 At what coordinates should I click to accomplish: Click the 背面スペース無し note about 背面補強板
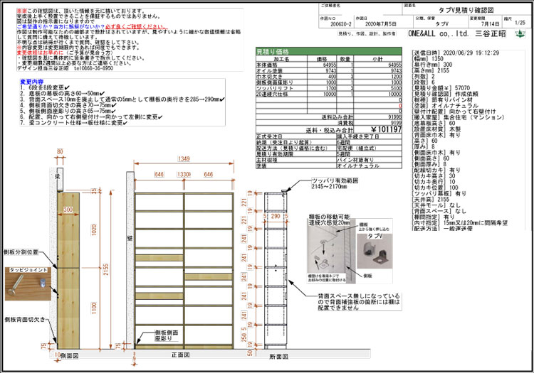pyautogui.click(x=359, y=302)
